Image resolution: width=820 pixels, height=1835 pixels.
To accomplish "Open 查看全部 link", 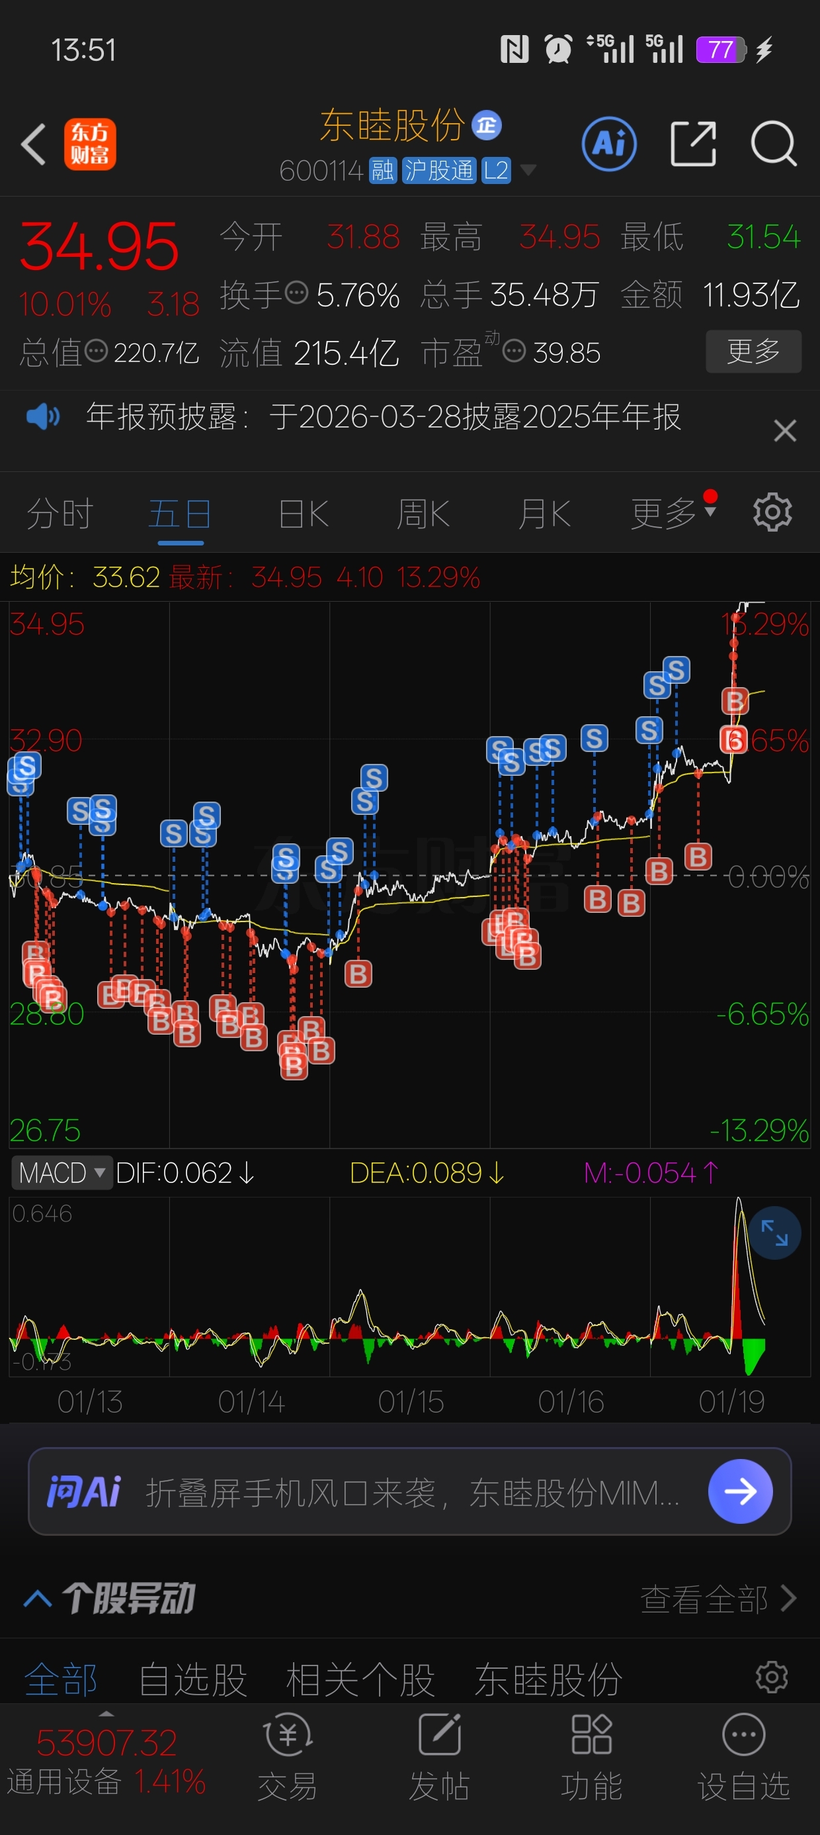I will point(718,1599).
